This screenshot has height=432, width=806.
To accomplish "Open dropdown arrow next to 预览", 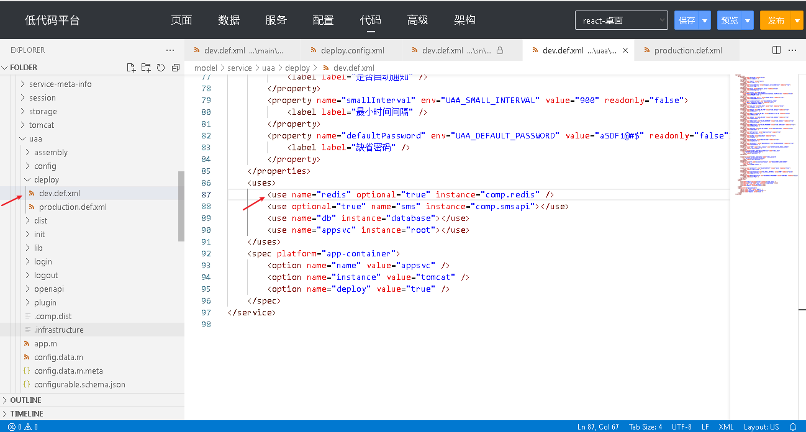I will pyautogui.click(x=748, y=20).
